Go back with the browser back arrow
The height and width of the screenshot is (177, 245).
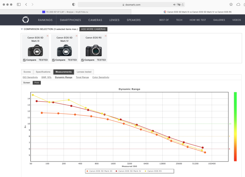pos(26,5)
